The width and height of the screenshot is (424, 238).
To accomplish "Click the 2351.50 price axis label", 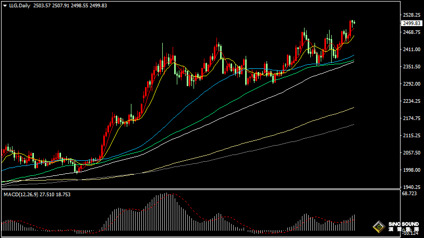I will [x=411, y=67].
